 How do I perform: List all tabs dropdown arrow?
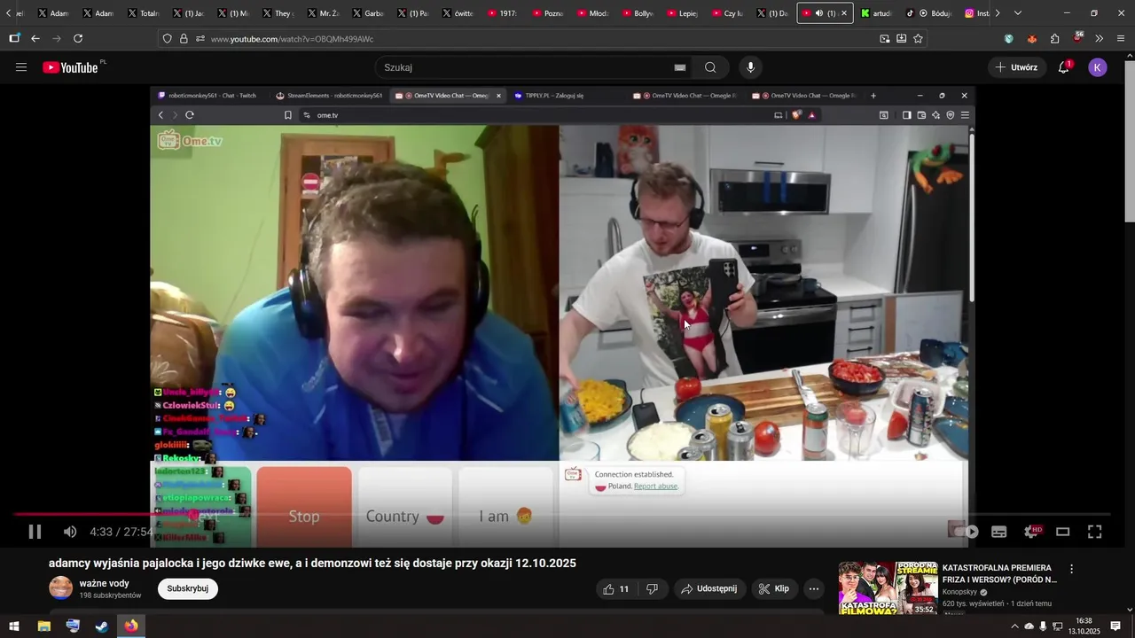1018,13
